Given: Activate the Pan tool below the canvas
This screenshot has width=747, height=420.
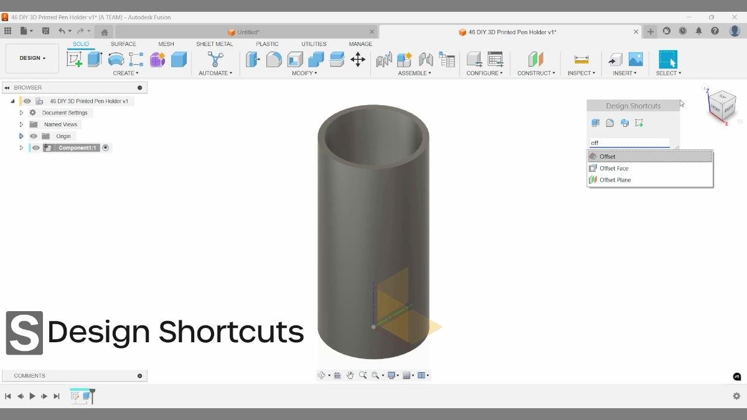Looking at the screenshot, I should pyautogui.click(x=350, y=375).
